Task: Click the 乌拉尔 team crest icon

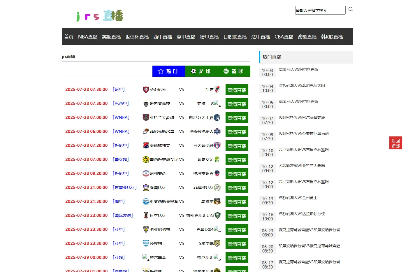Action: coord(217,201)
